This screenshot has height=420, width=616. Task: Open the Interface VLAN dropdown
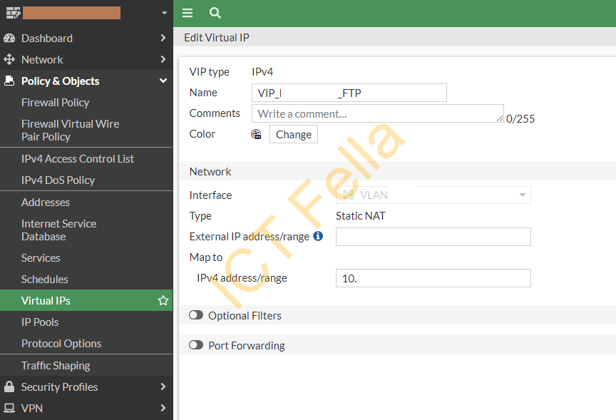433,195
